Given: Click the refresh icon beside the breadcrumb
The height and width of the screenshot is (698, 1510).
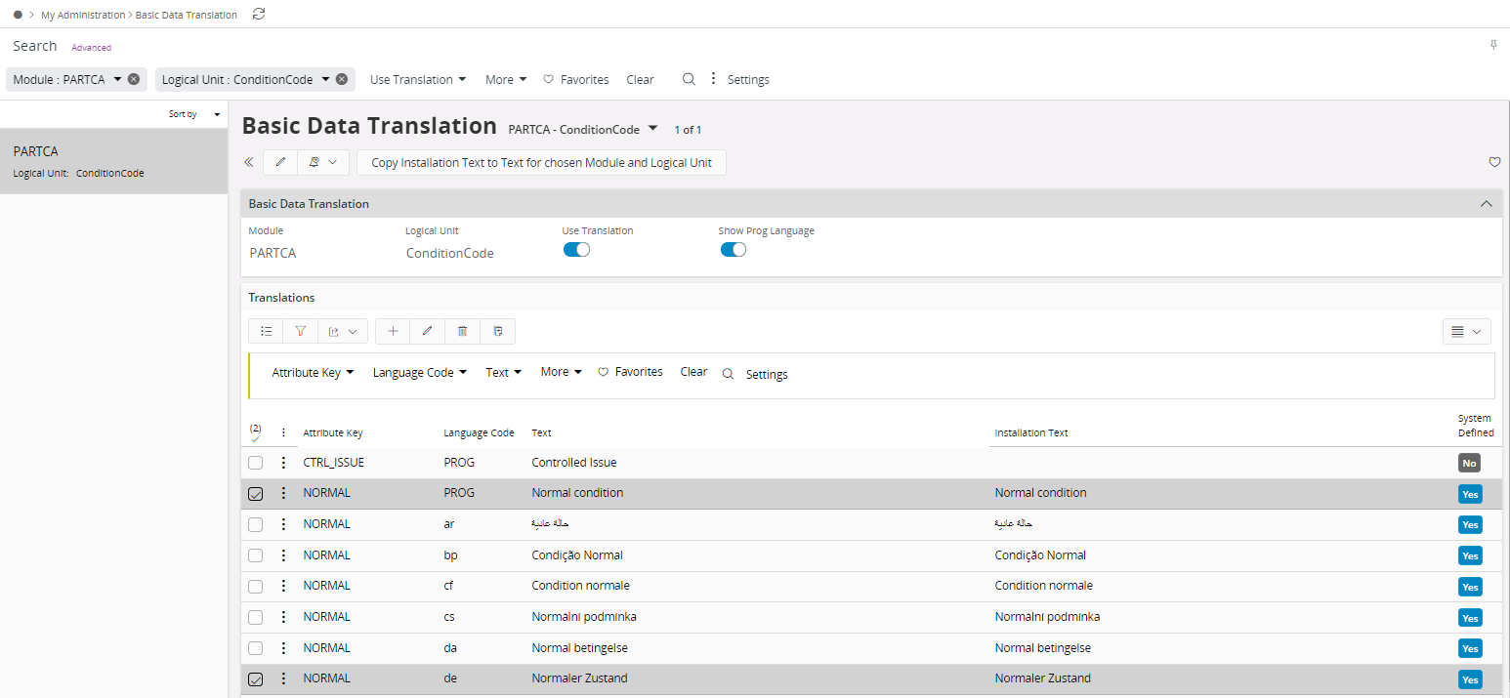Looking at the screenshot, I should coord(258,15).
